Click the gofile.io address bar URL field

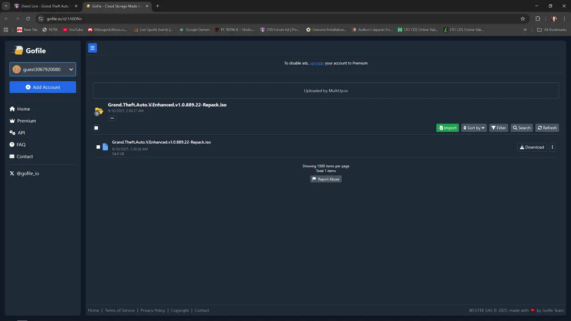281,19
